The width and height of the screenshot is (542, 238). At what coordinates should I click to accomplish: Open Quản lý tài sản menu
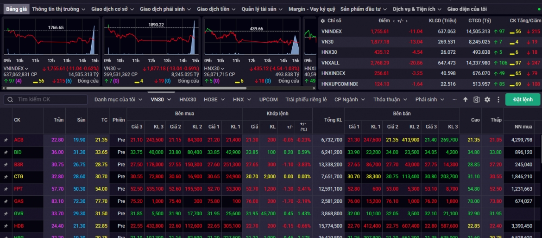click(262, 9)
